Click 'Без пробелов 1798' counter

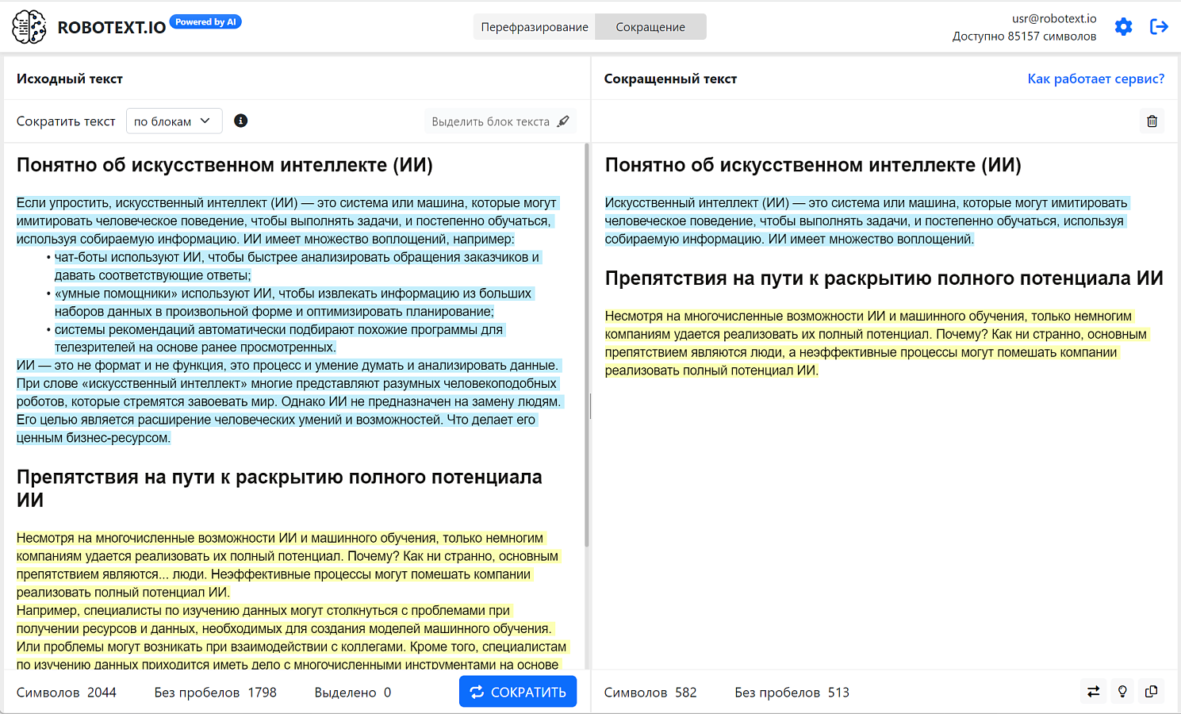tap(215, 693)
